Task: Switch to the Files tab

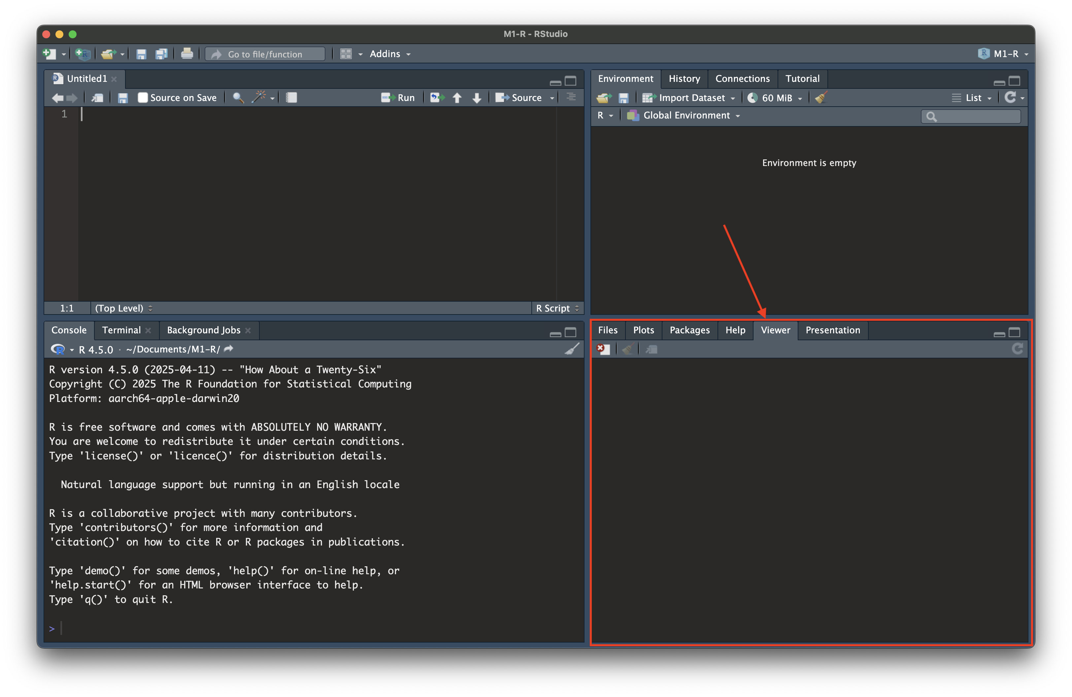Action: (608, 330)
